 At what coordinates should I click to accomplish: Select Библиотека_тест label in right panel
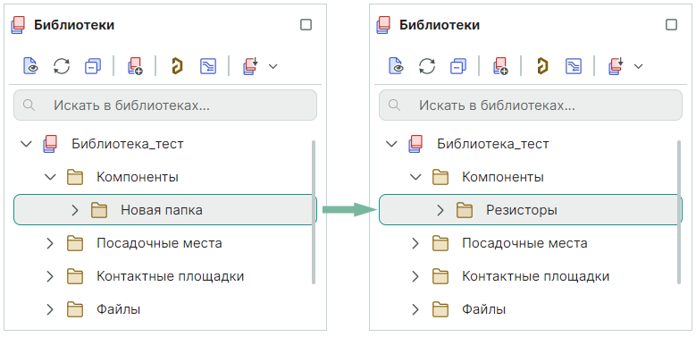pyautogui.click(x=492, y=144)
